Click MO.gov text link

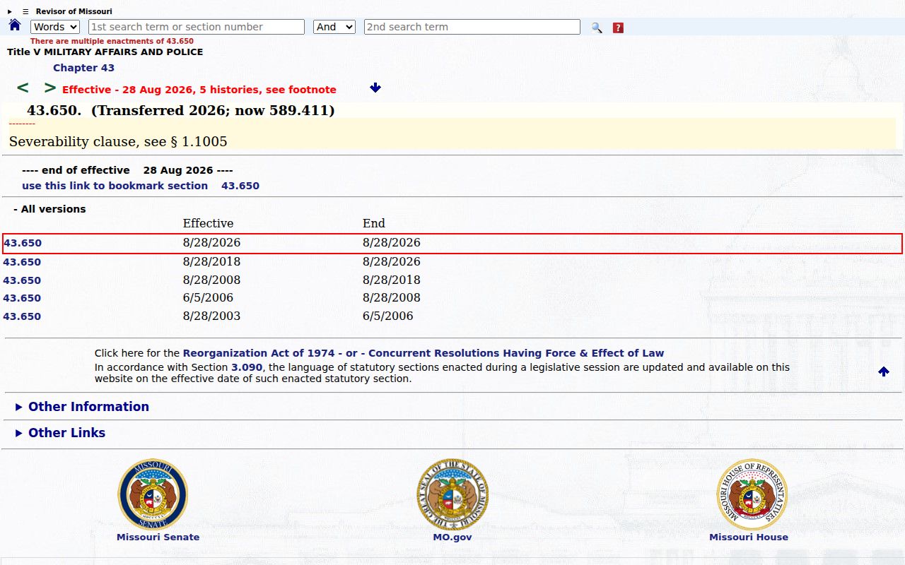(452, 537)
